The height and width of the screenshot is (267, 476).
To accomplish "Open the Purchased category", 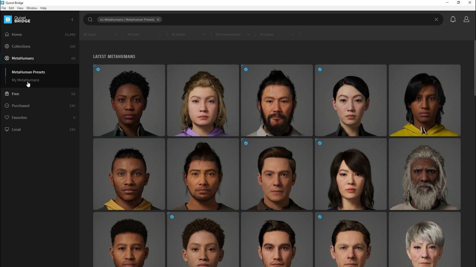I will (39, 106).
